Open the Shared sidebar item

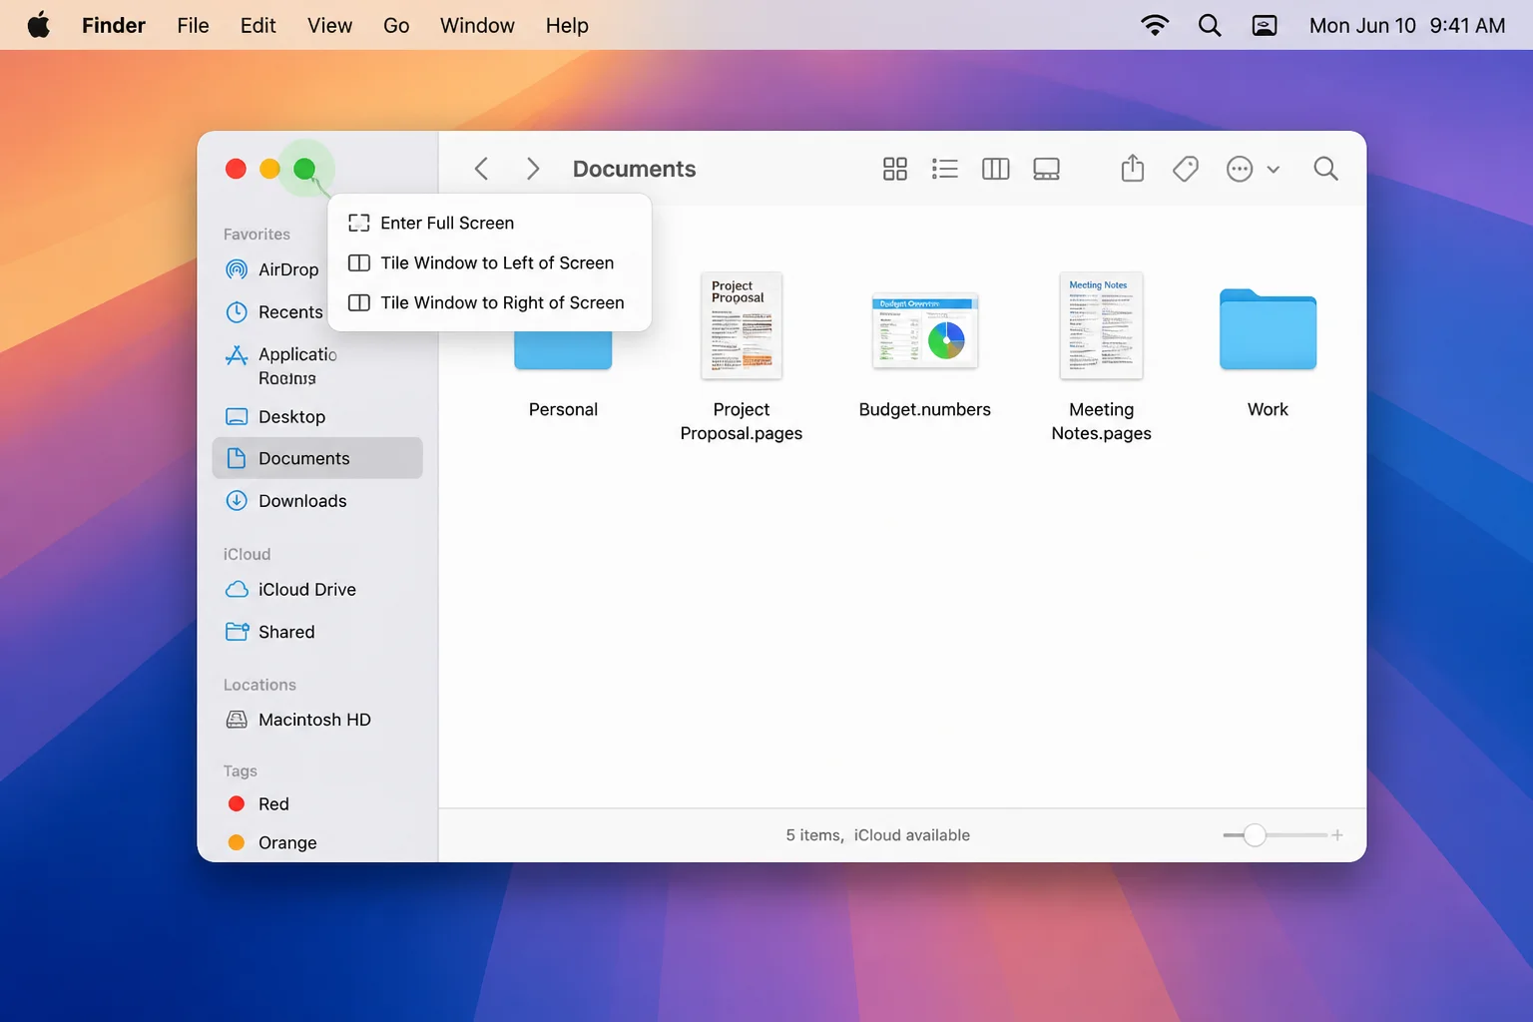(x=317, y=632)
